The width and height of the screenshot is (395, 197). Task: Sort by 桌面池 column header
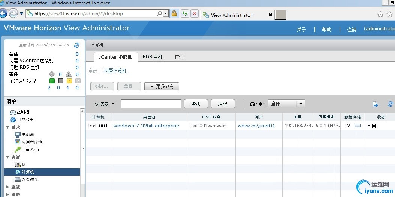tap(149, 117)
